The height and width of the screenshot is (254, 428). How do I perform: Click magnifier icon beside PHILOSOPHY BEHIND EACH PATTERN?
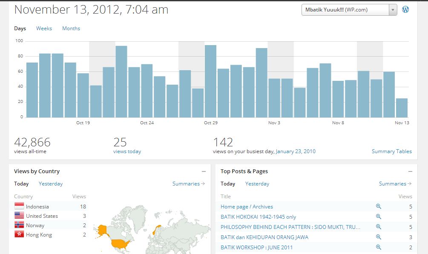pos(378,227)
